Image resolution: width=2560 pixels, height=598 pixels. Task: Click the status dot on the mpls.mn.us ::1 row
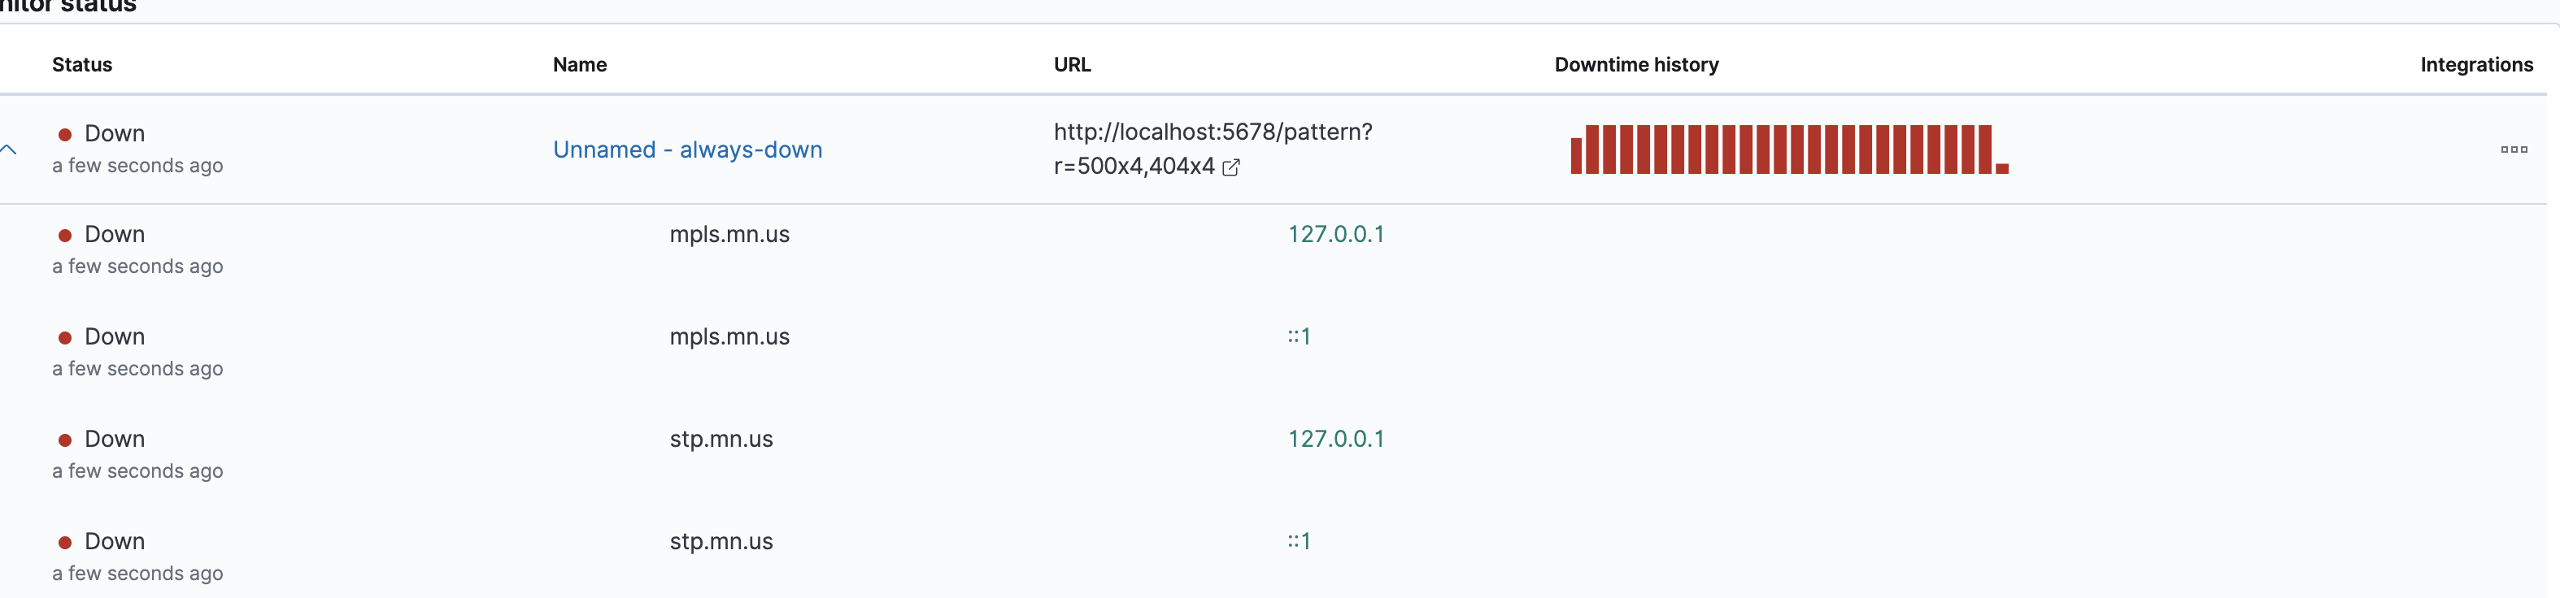(66, 336)
